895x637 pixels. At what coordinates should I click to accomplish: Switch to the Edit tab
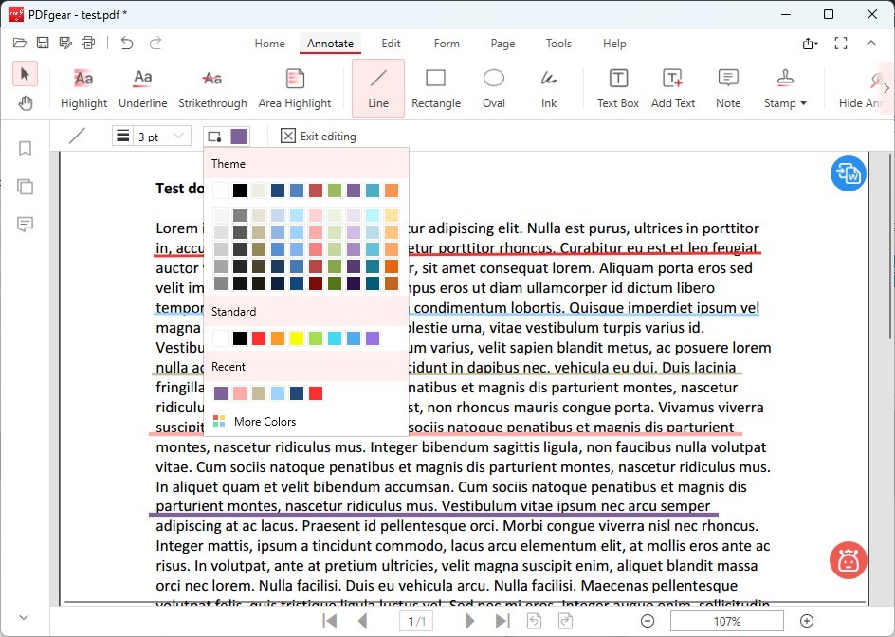coord(391,44)
